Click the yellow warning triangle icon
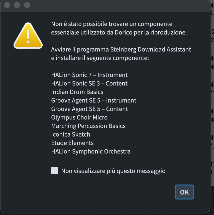214x215 pixels. click(28, 35)
